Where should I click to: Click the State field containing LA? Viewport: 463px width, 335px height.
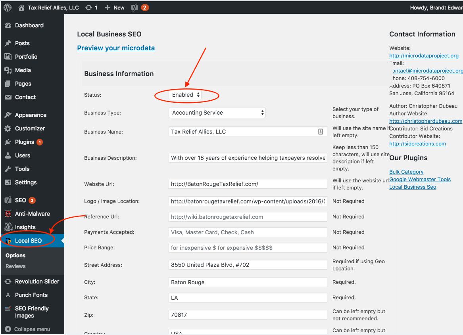coord(248,297)
